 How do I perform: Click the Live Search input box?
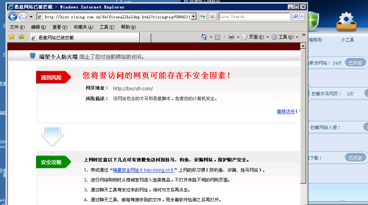coord(254,17)
